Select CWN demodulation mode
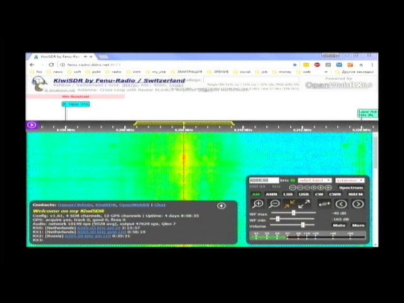 coord(335,194)
